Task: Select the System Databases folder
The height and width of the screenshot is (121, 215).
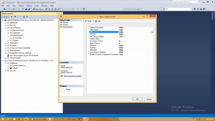Action: pyautogui.click(x=19, y=66)
